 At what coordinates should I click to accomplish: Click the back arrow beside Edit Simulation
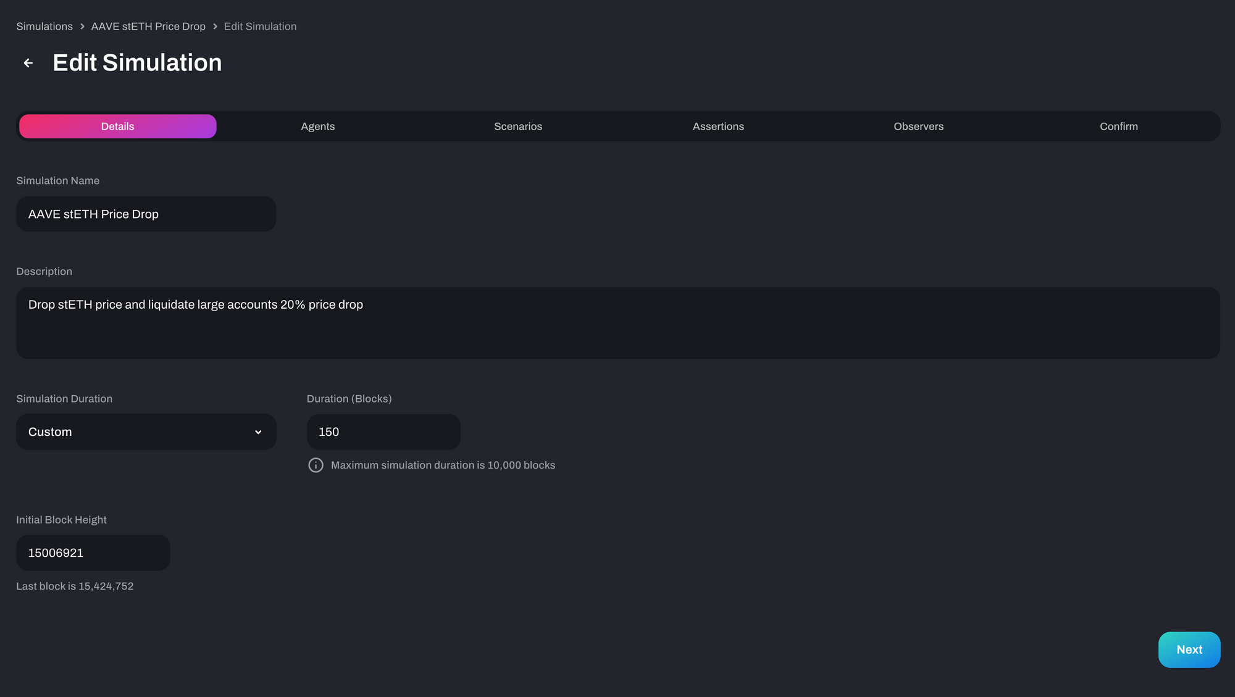click(x=28, y=63)
